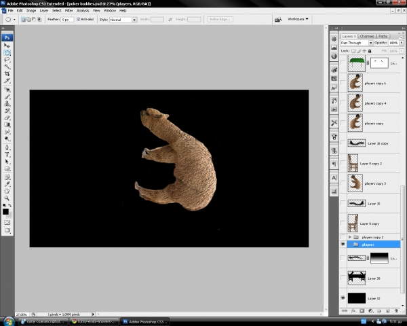Show the players copy 2 group
This screenshot has width=407, height=326.
click(x=343, y=237)
